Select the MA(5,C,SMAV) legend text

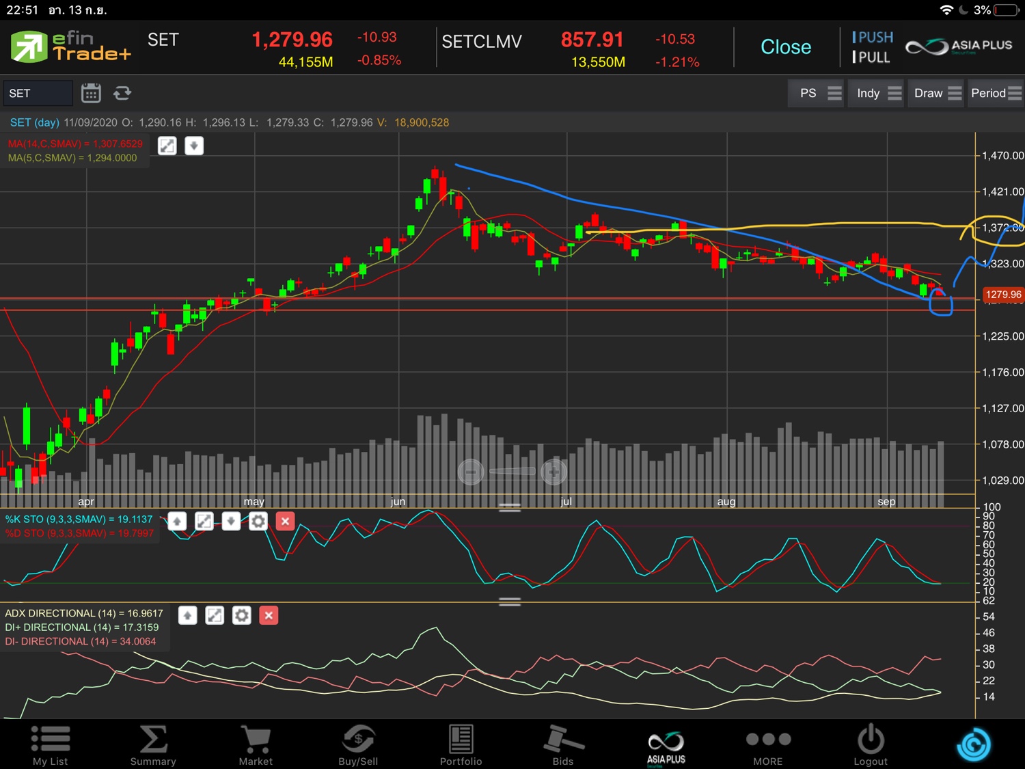[72, 158]
